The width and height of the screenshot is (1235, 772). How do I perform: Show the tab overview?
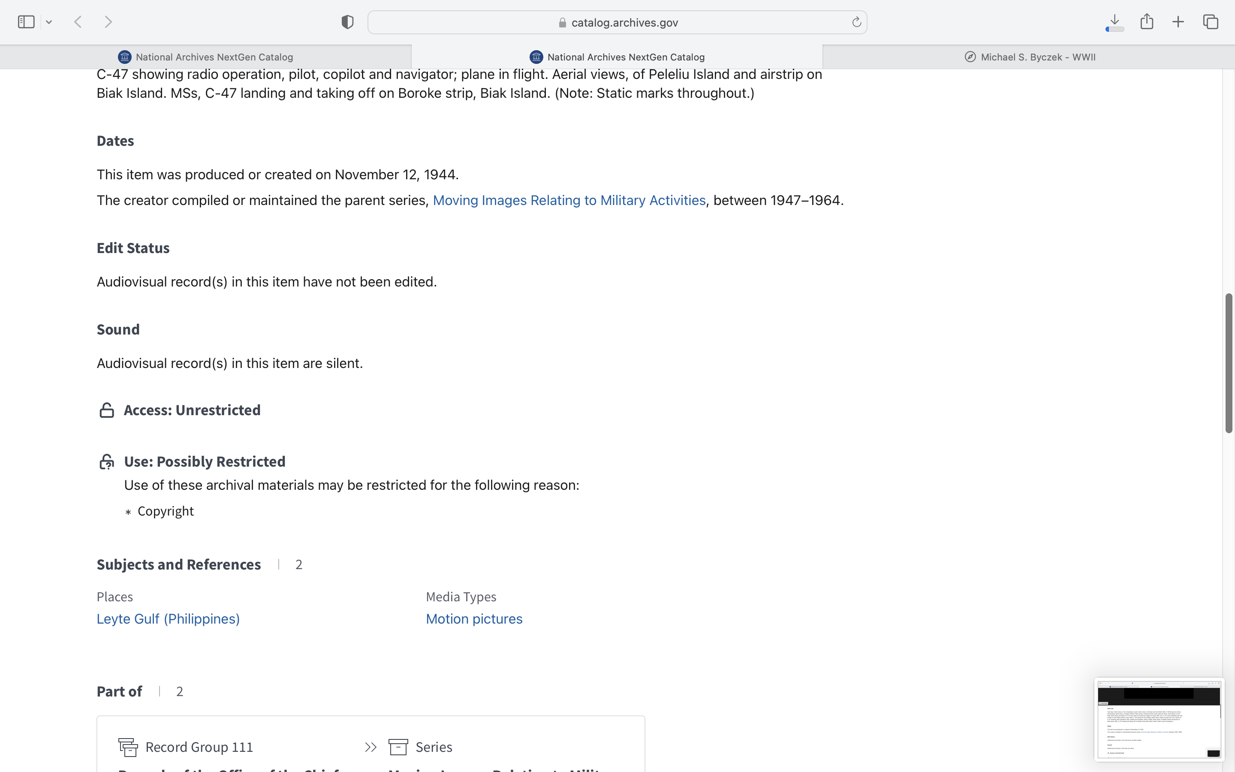coord(1211,22)
